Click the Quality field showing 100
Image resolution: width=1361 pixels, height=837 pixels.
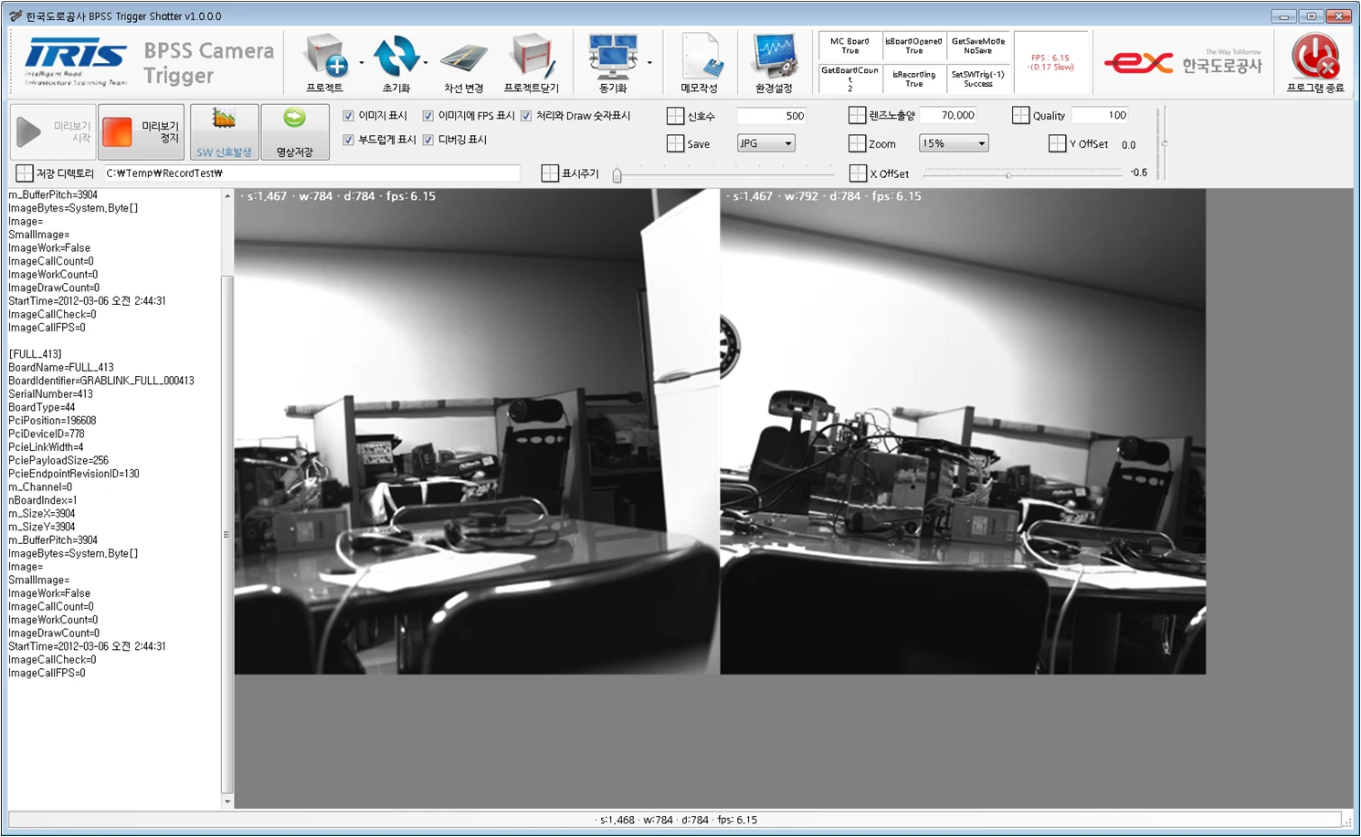[x=1101, y=115]
